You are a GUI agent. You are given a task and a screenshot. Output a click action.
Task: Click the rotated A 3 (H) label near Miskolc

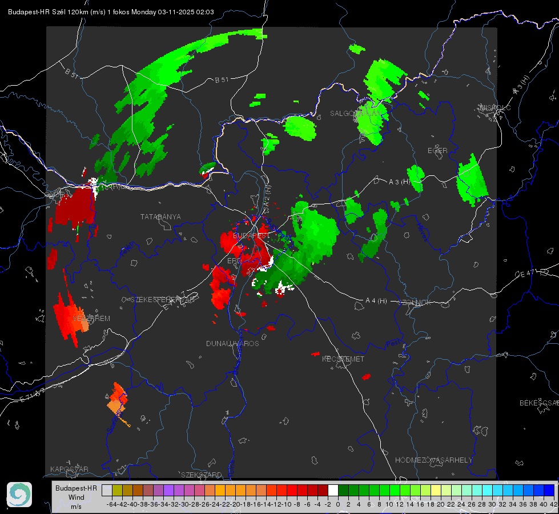click(521, 85)
